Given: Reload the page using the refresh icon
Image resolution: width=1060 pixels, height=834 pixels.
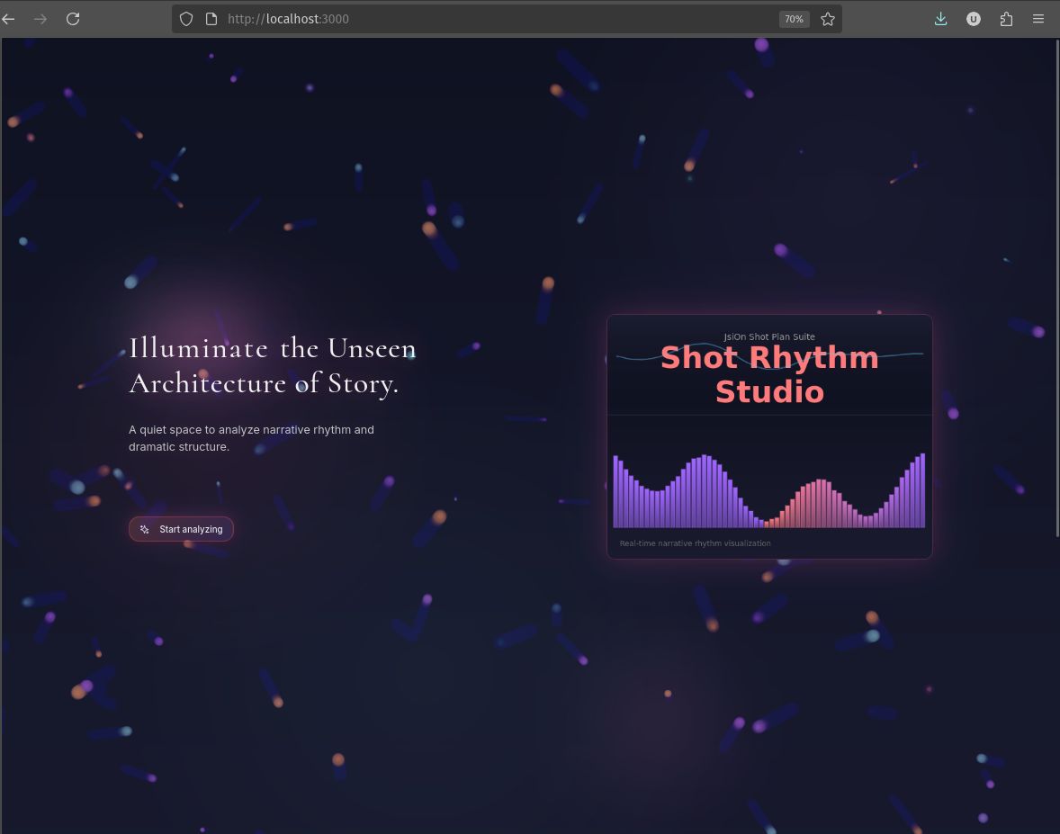Looking at the screenshot, I should coord(73,18).
